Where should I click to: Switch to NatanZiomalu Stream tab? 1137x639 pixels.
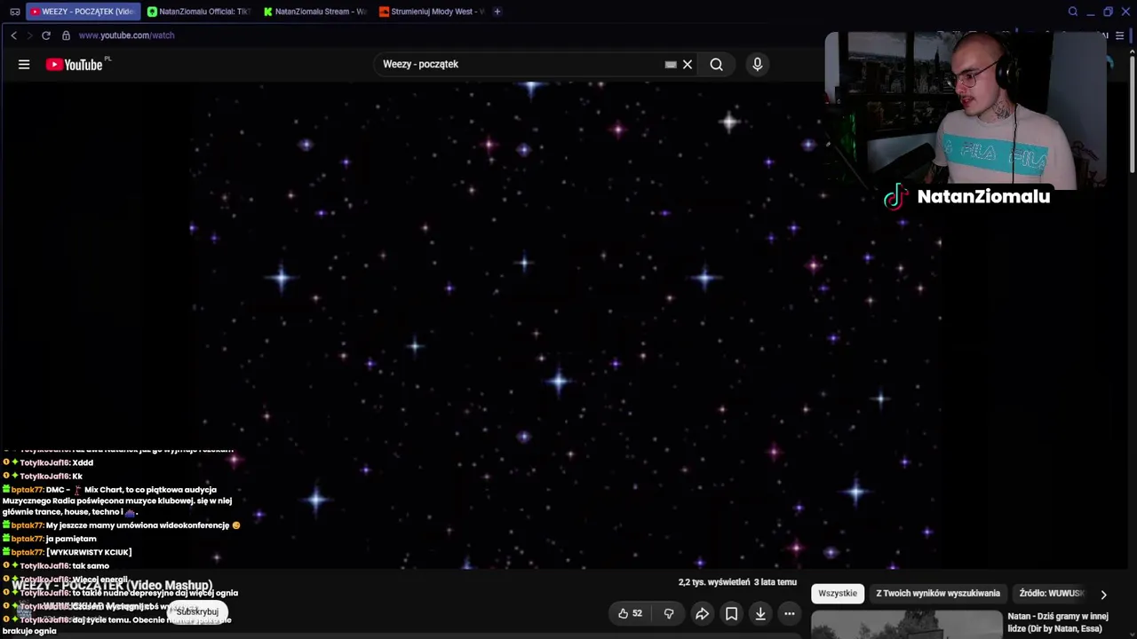(x=315, y=12)
